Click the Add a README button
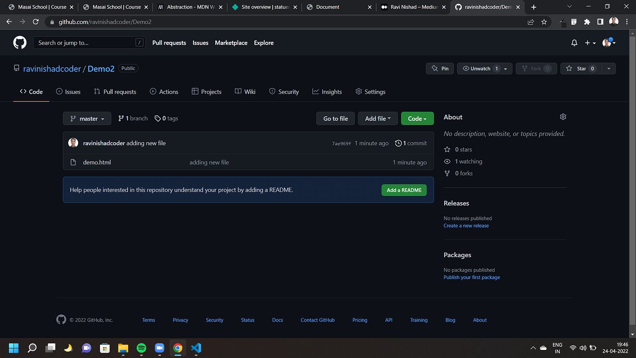Image resolution: width=636 pixels, height=358 pixels. click(x=404, y=190)
